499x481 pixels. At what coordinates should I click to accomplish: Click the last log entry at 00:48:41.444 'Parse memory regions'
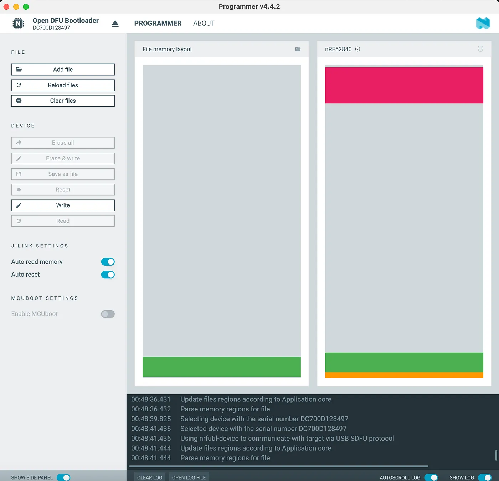[201, 458]
